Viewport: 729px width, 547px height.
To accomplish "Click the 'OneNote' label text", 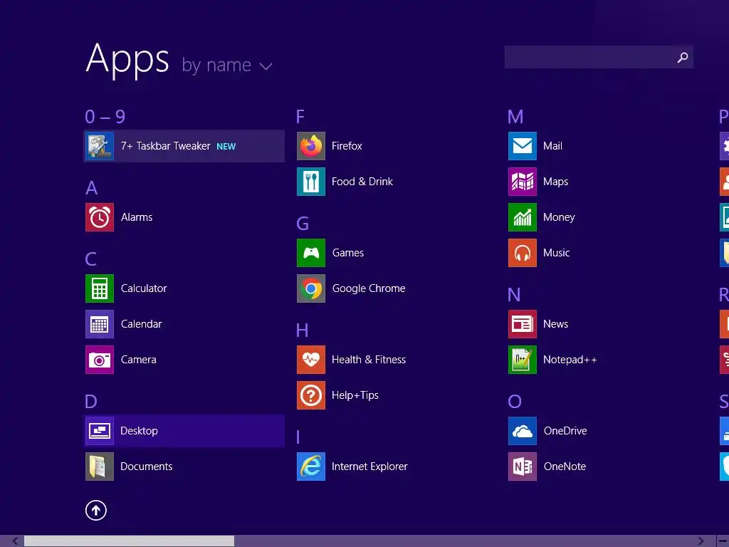I will [x=565, y=467].
